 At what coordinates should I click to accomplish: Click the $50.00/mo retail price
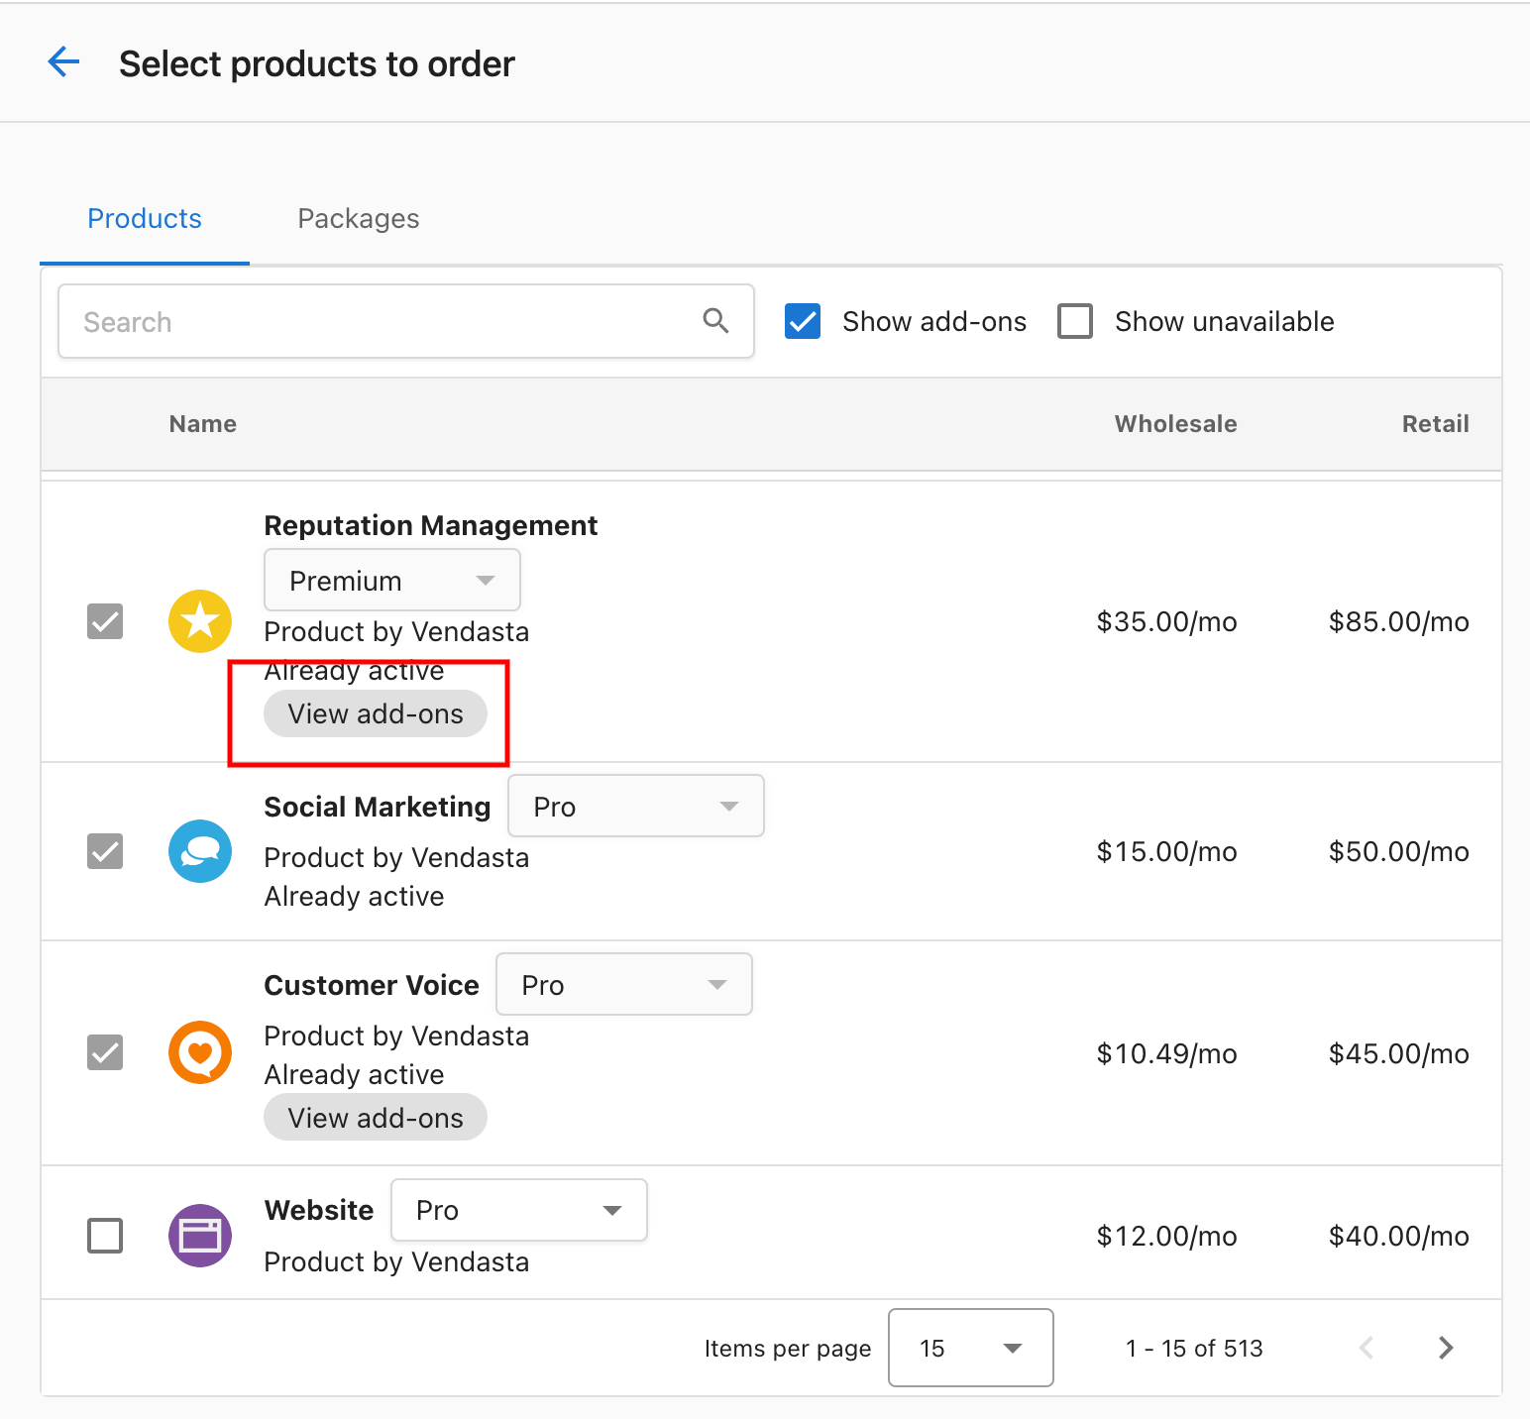click(1399, 851)
